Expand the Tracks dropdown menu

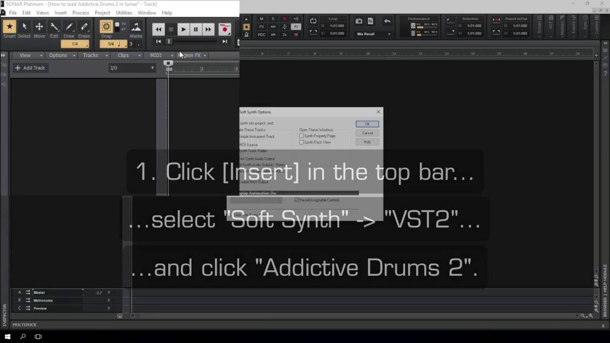click(x=94, y=55)
